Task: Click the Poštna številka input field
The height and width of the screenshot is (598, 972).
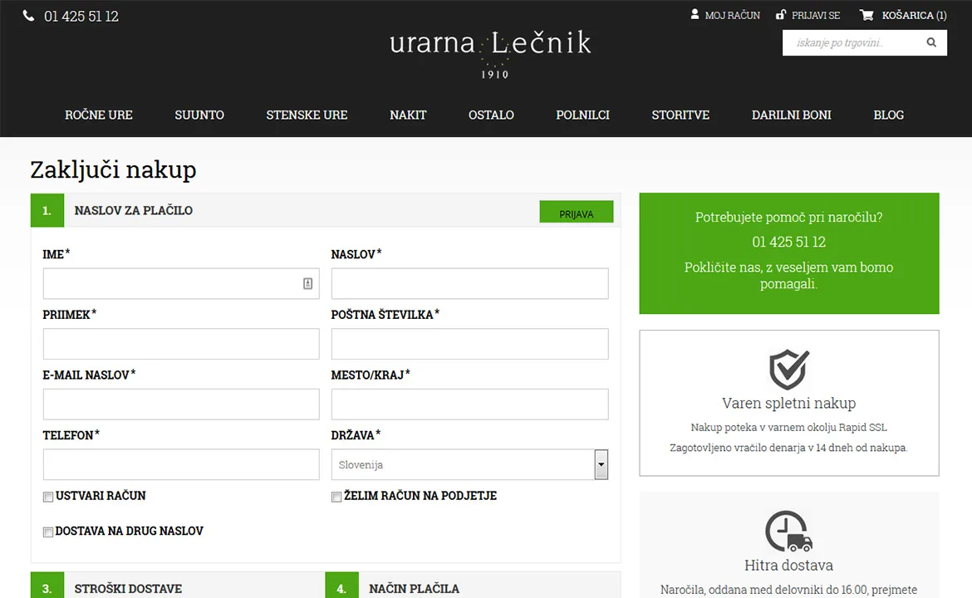Action: coord(470,344)
